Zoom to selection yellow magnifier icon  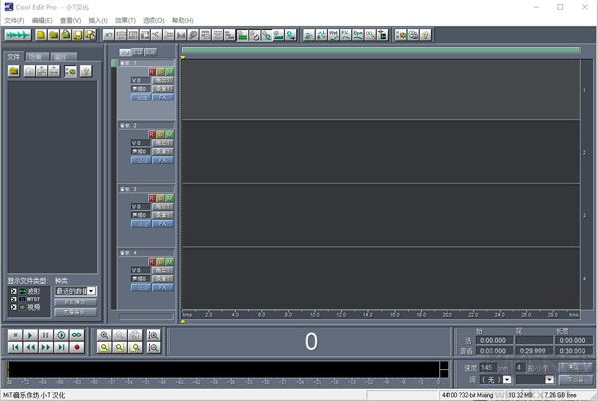tap(104, 347)
